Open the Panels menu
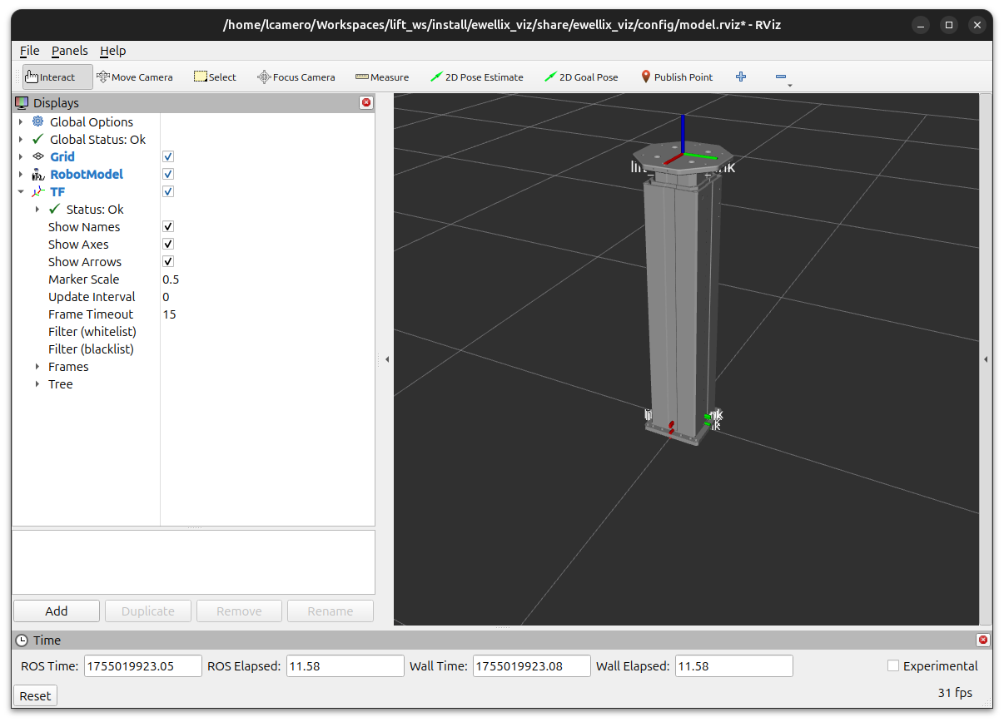Screen dimensions: 1004x722 (69, 51)
